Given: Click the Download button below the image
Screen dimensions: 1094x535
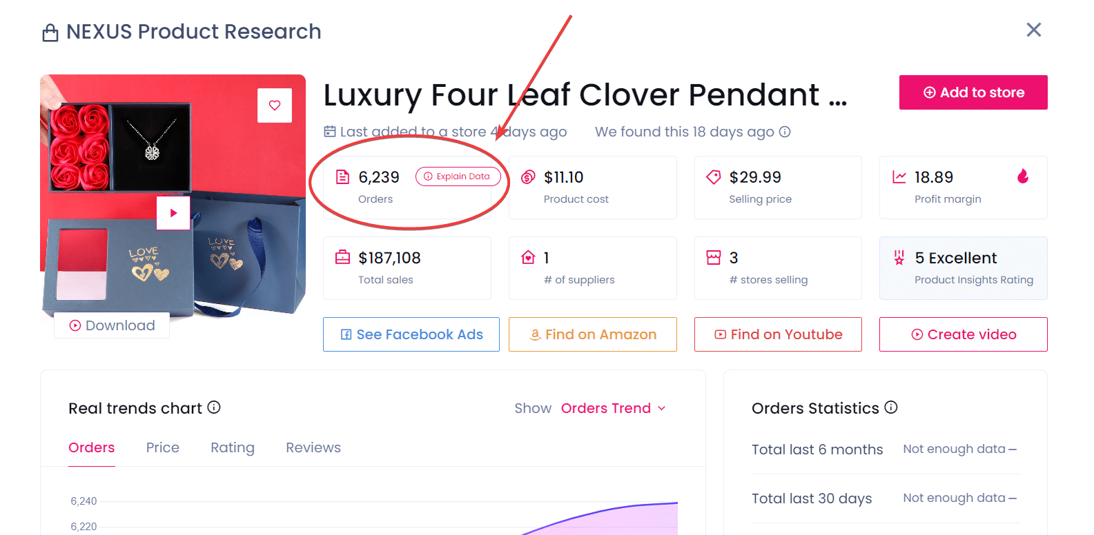Looking at the screenshot, I should (x=112, y=325).
